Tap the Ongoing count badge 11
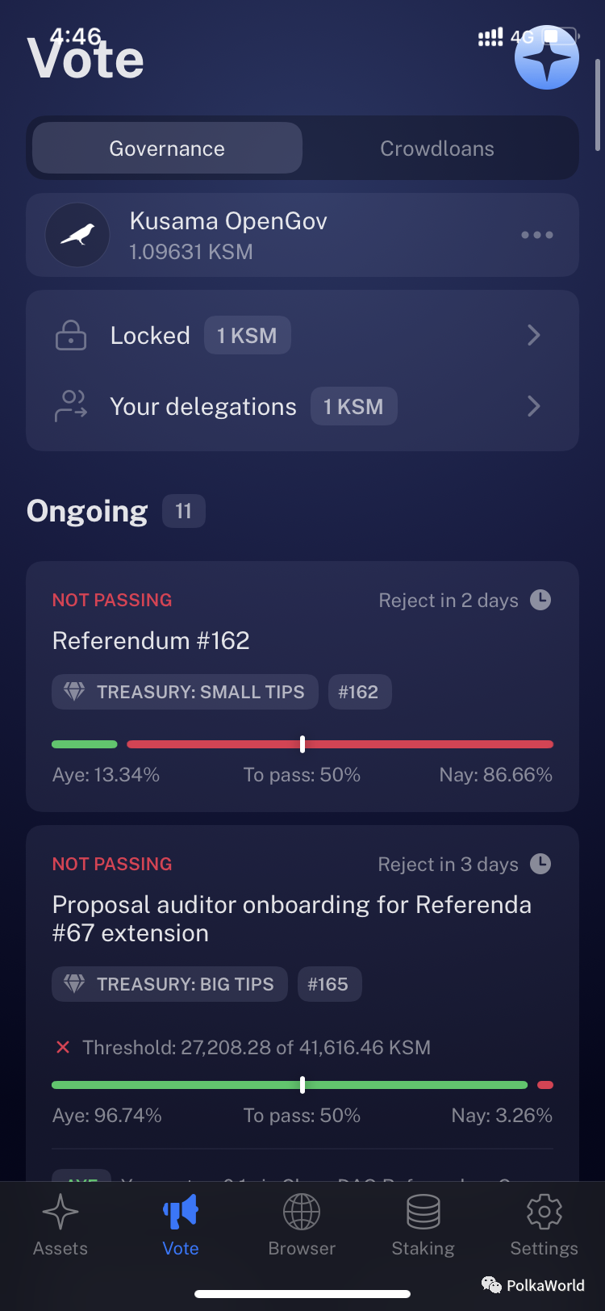This screenshot has width=605, height=1311. tap(184, 511)
